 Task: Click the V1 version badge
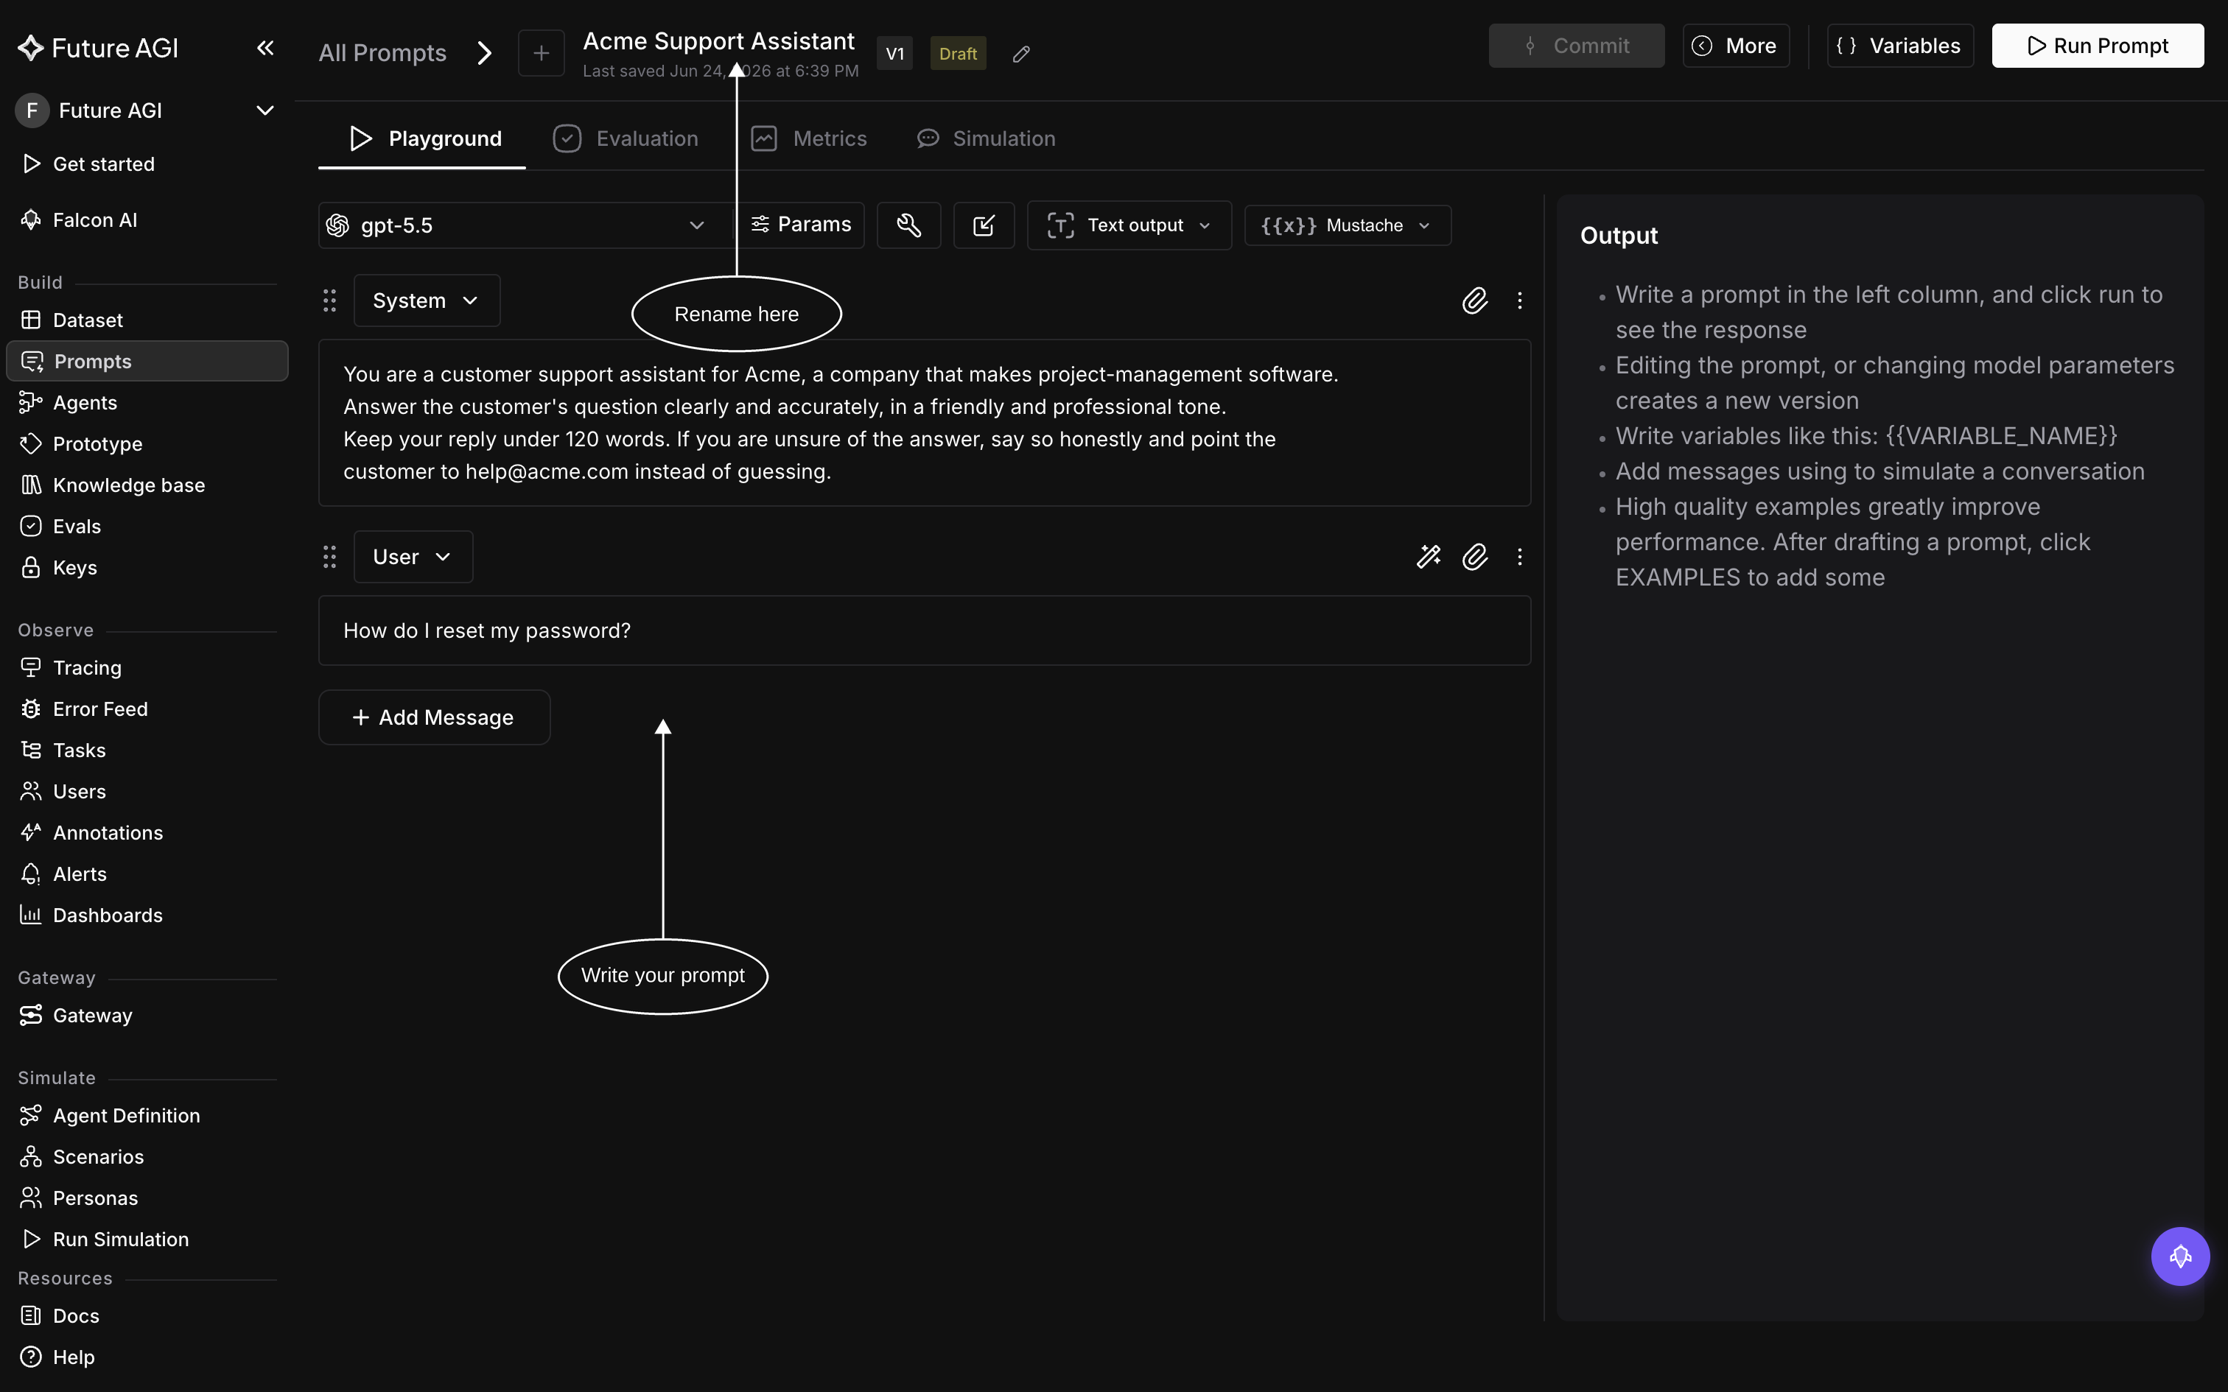point(895,55)
